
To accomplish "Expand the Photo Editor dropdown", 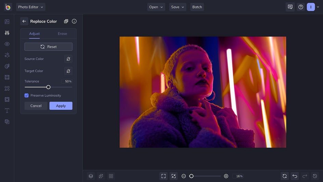I will [30, 7].
